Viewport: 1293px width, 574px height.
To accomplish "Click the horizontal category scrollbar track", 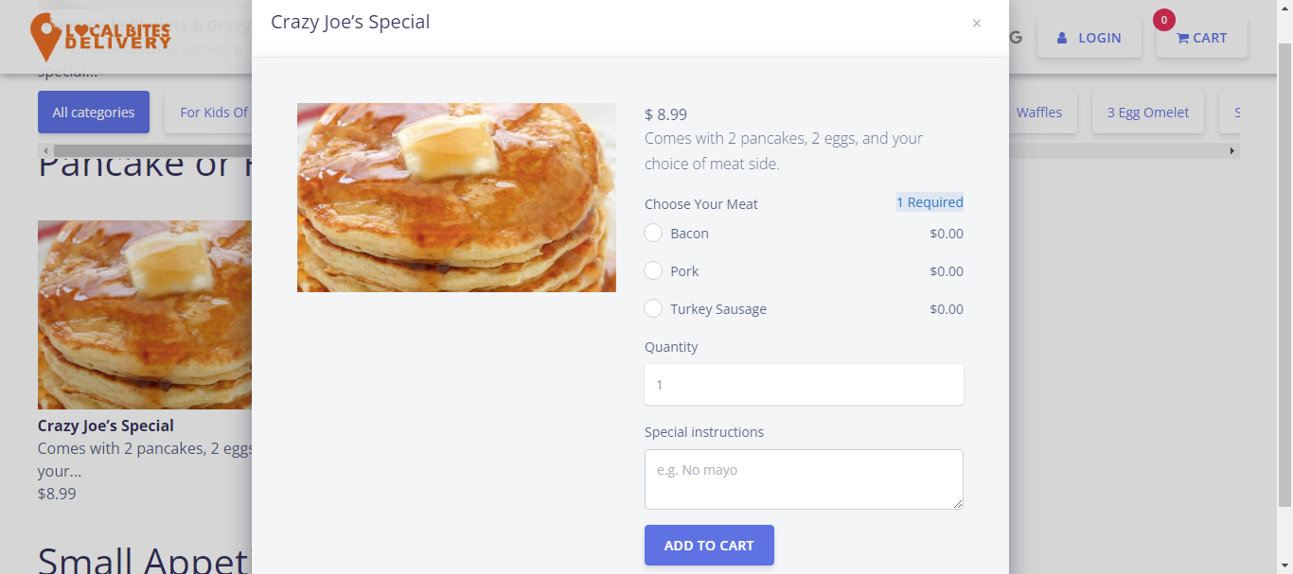I will (x=639, y=151).
